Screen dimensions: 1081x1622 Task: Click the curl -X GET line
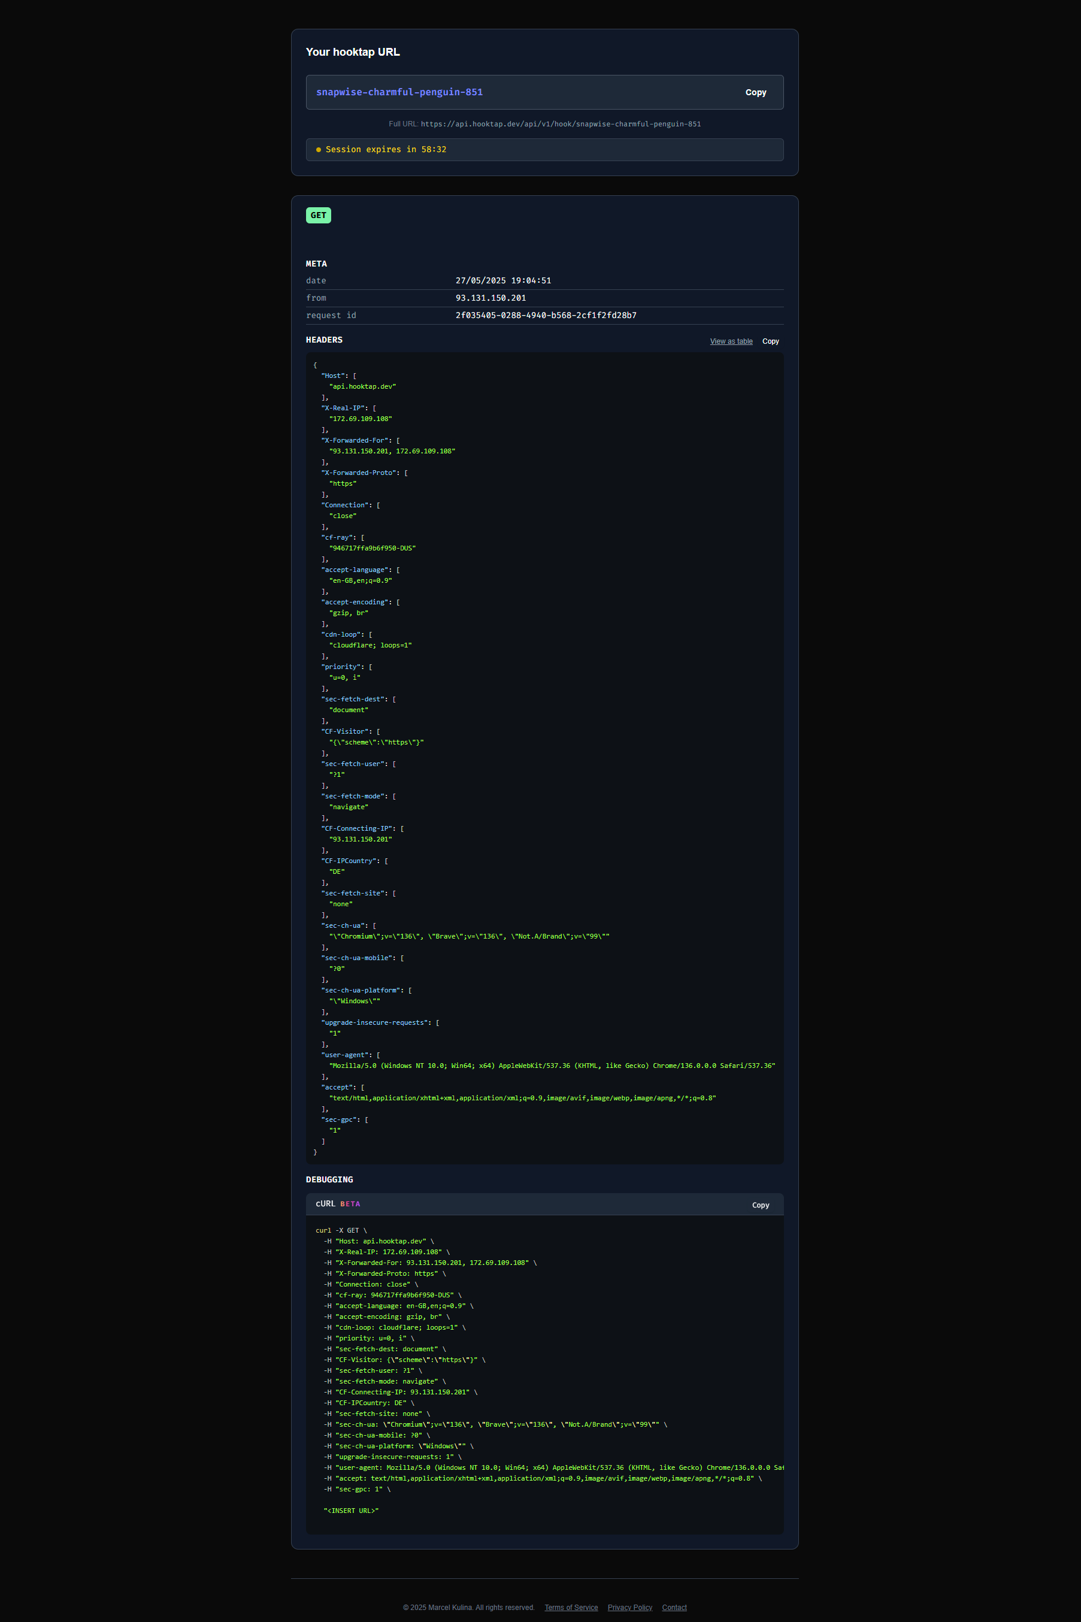tap(341, 1230)
